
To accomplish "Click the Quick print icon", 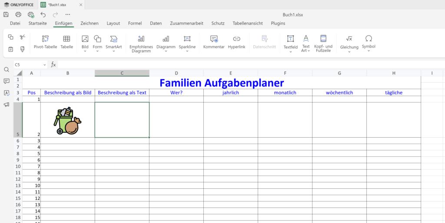I will (x=31, y=15).
